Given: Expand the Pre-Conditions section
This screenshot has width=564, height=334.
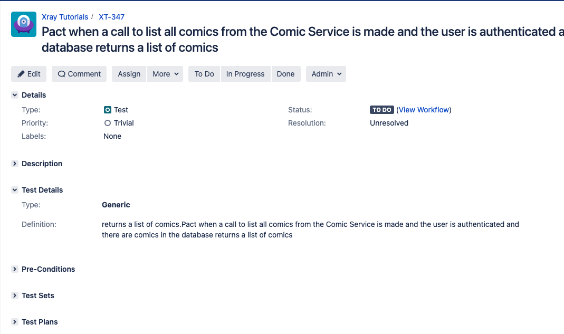Looking at the screenshot, I should (15, 269).
